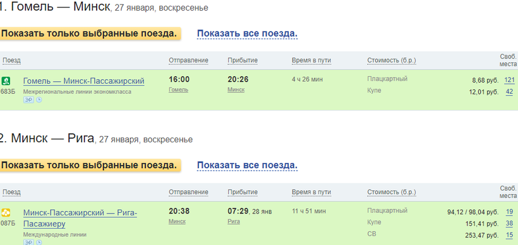Click the ЭР badge under Минск–Рига train

(28, 242)
